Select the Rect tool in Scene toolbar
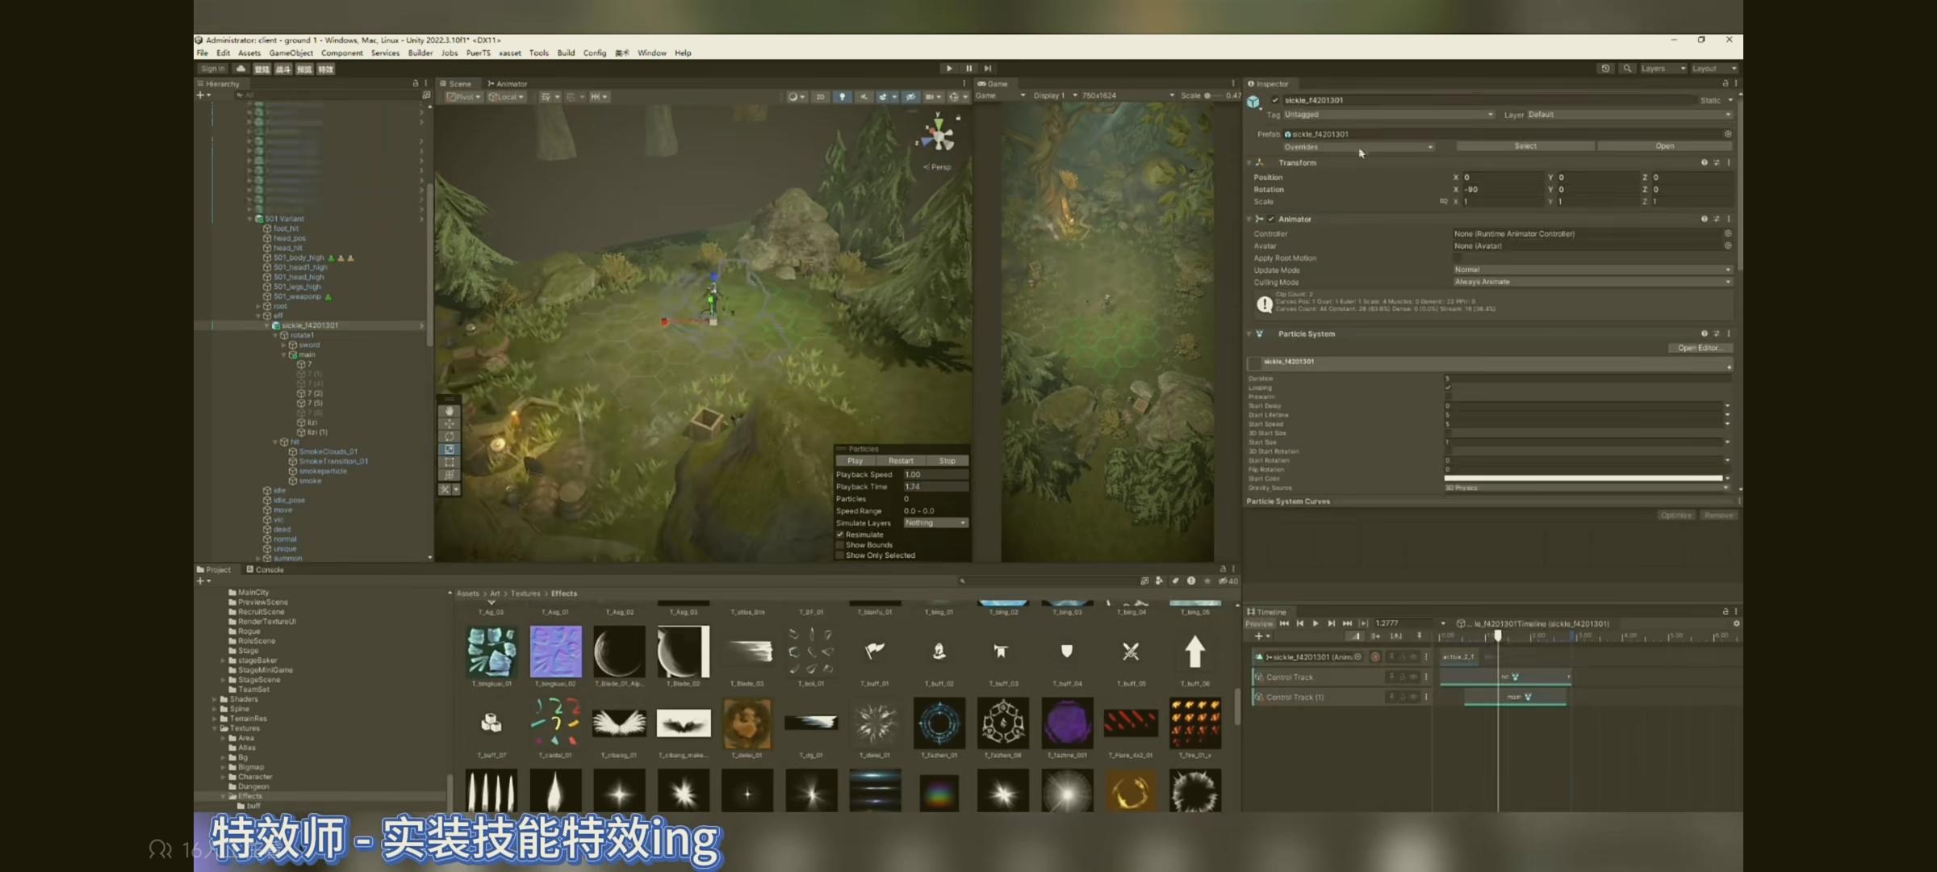Image resolution: width=1937 pixels, height=872 pixels. [x=449, y=463]
